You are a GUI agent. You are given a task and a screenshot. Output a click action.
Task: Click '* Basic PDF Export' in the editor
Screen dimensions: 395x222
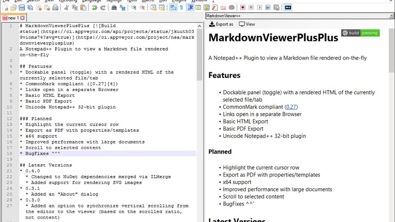pyautogui.click(x=46, y=101)
